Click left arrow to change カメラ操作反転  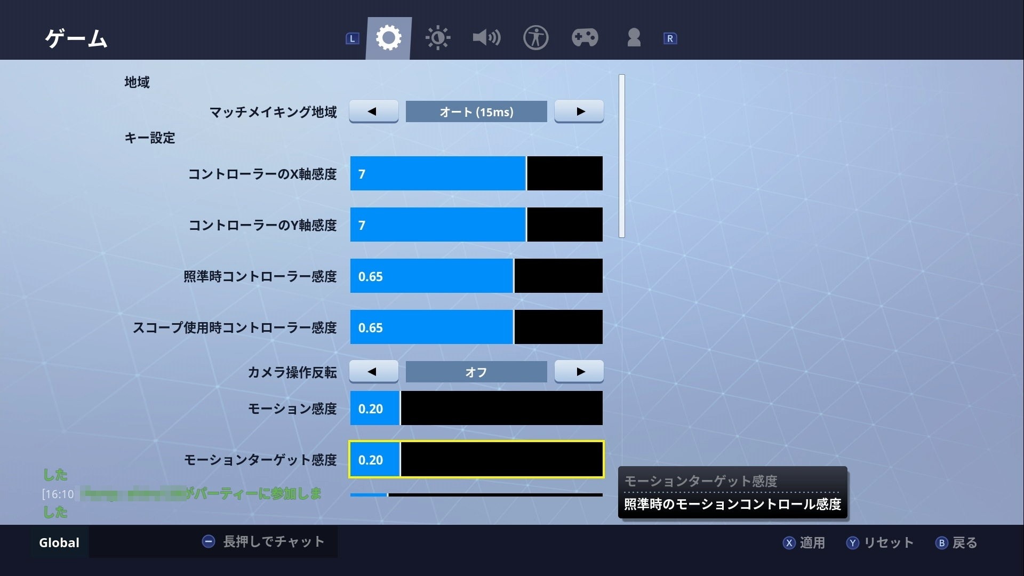pos(373,371)
